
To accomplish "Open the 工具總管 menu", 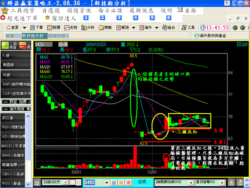I will click(22, 10).
